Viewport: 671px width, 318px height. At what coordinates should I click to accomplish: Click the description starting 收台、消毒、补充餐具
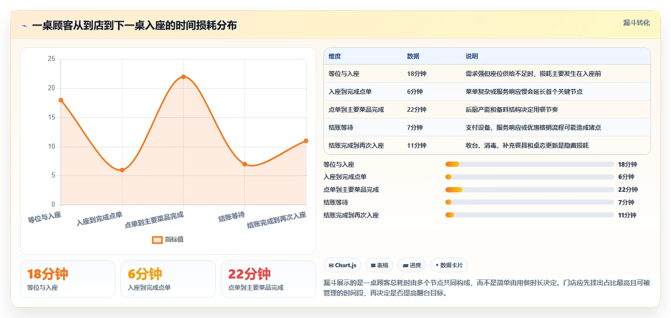[x=527, y=146]
